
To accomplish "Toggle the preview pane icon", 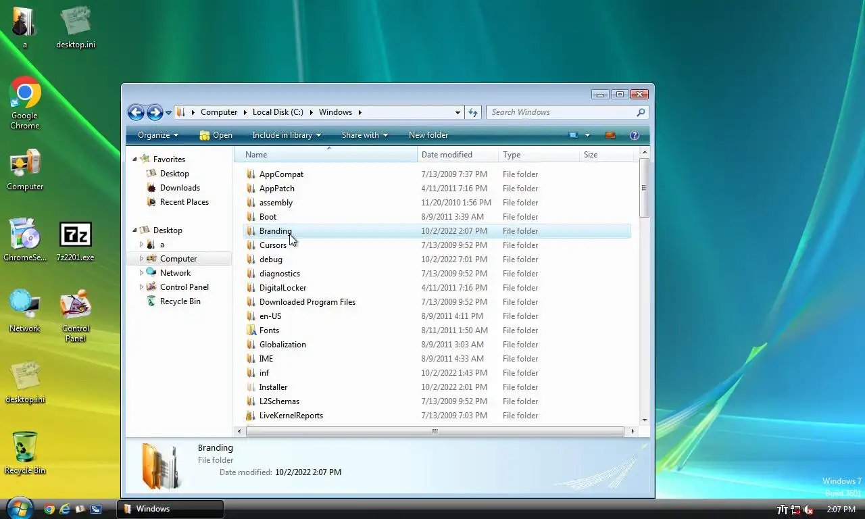I will pos(610,135).
